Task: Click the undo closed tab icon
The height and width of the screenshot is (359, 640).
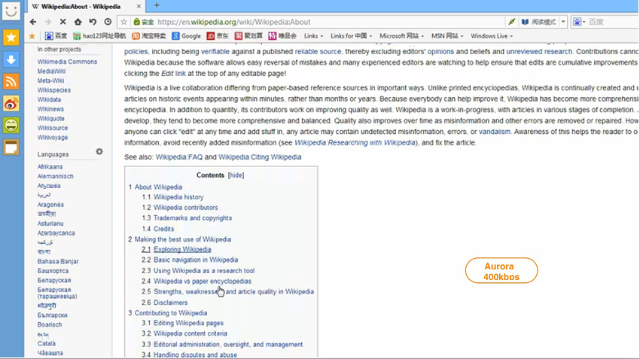Action: click(93, 22)
